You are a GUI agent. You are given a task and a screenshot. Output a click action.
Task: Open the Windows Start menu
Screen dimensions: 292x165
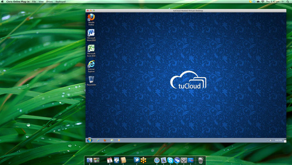[89, 140]
